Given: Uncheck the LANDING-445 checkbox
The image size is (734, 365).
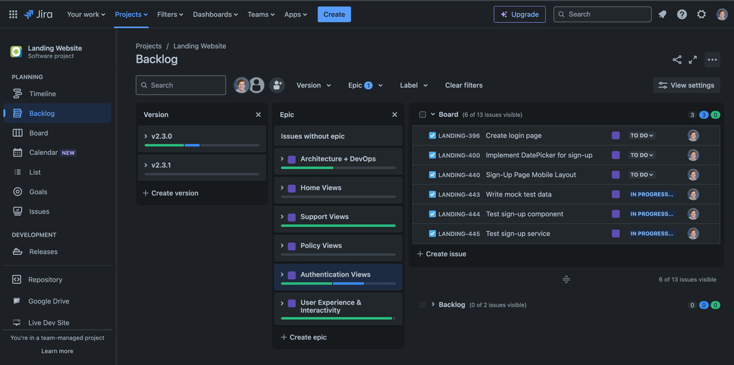Looking at the screenshot, I should pyautogui.click(x=433, y=233).
